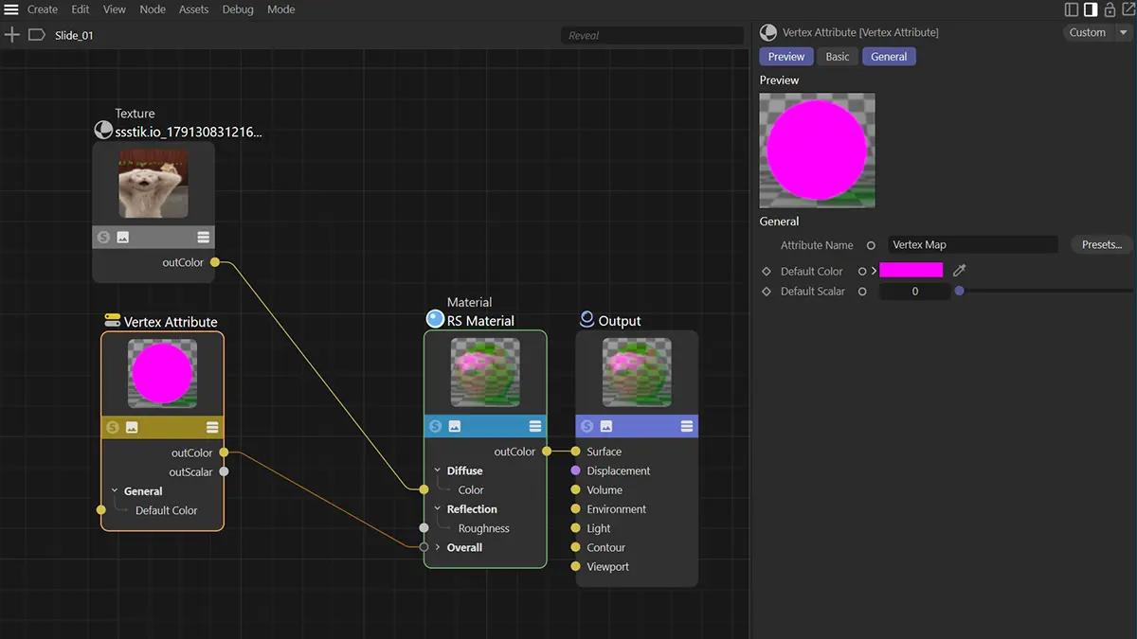Open the Assets menu
Viewport: 1137px width, 639px height.
click(x=193, y=9)
